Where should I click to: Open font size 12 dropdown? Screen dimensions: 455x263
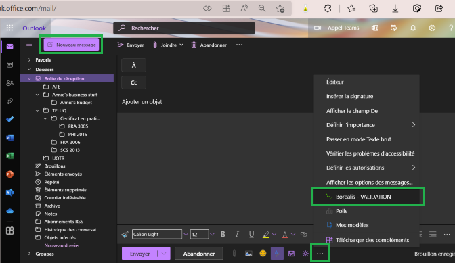212,234
